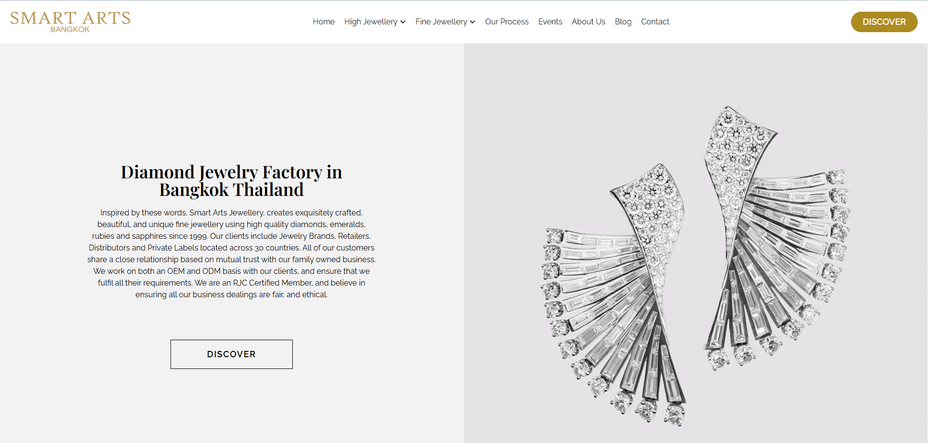Expand the Fine Jewellery dropdown chevron
Image resolution: width=928 pixels, height=443 pixels.
(x=473, y=22)
